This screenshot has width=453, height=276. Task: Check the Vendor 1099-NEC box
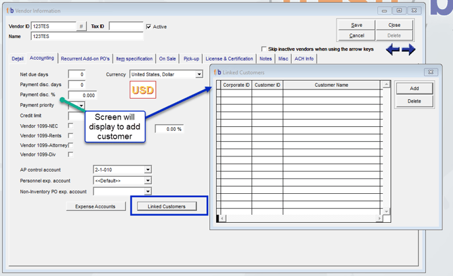tap(71, 126)
